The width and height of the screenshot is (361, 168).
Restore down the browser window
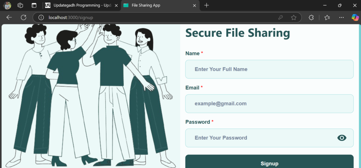339,5
